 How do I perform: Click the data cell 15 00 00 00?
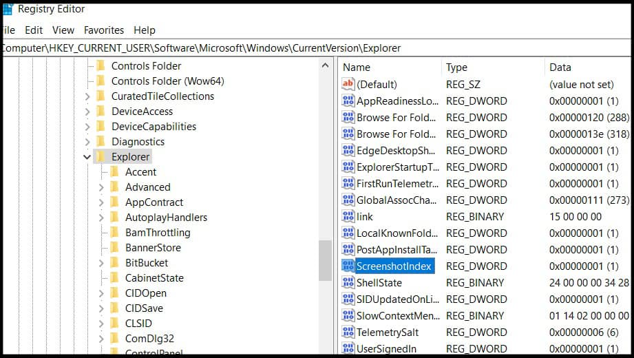tap(575, 216)
